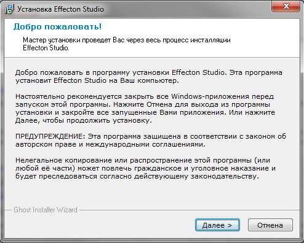Click the Ghost Installer Wizard label
This screenshot has height=243, width=304.
(46, 210)
